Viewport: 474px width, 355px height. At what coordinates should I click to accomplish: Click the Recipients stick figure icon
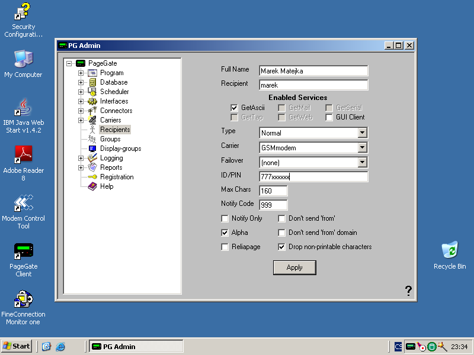click(x=92, y=130)
